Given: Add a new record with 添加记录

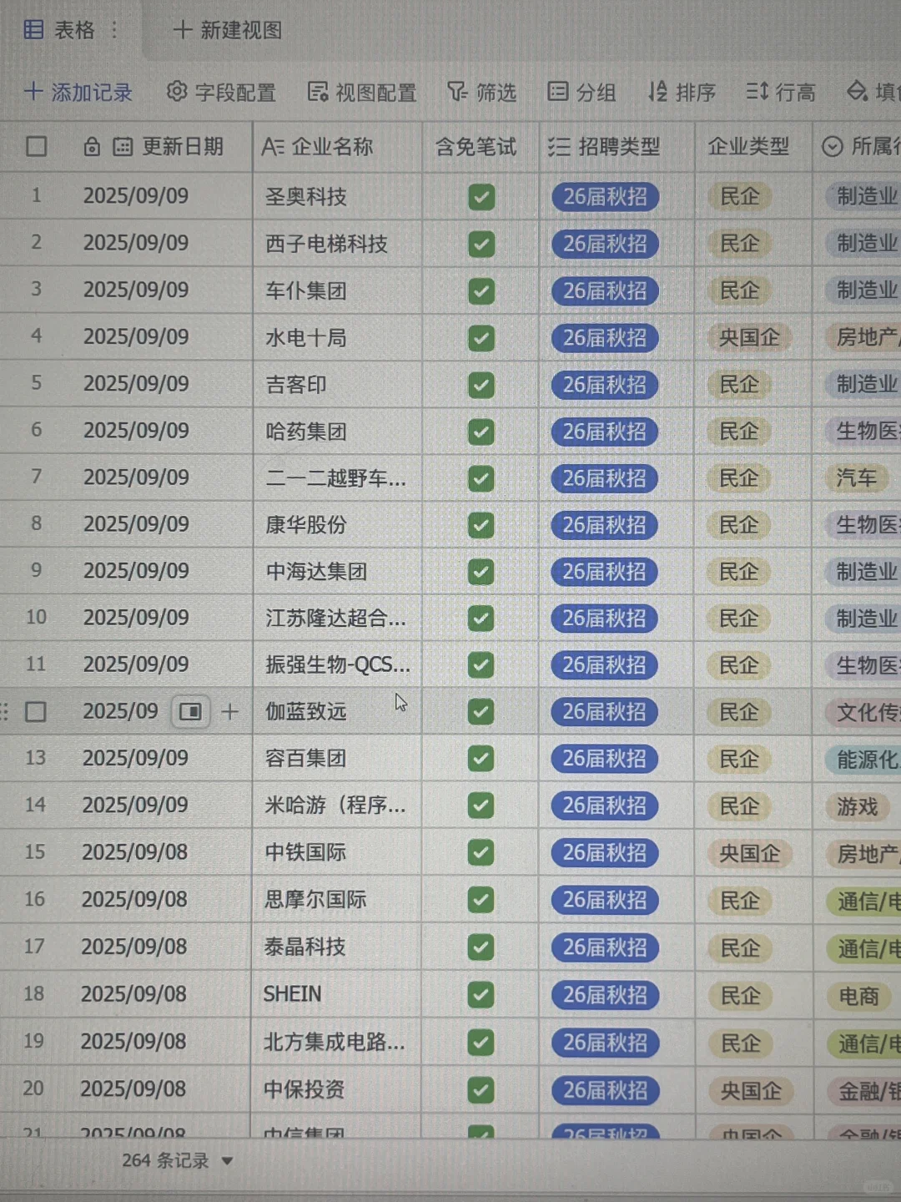Looking at the screenshot, I should click(78, 92).
